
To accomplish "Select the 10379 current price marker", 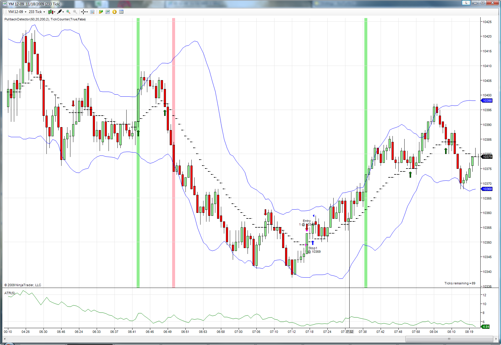I will [487, 157].
